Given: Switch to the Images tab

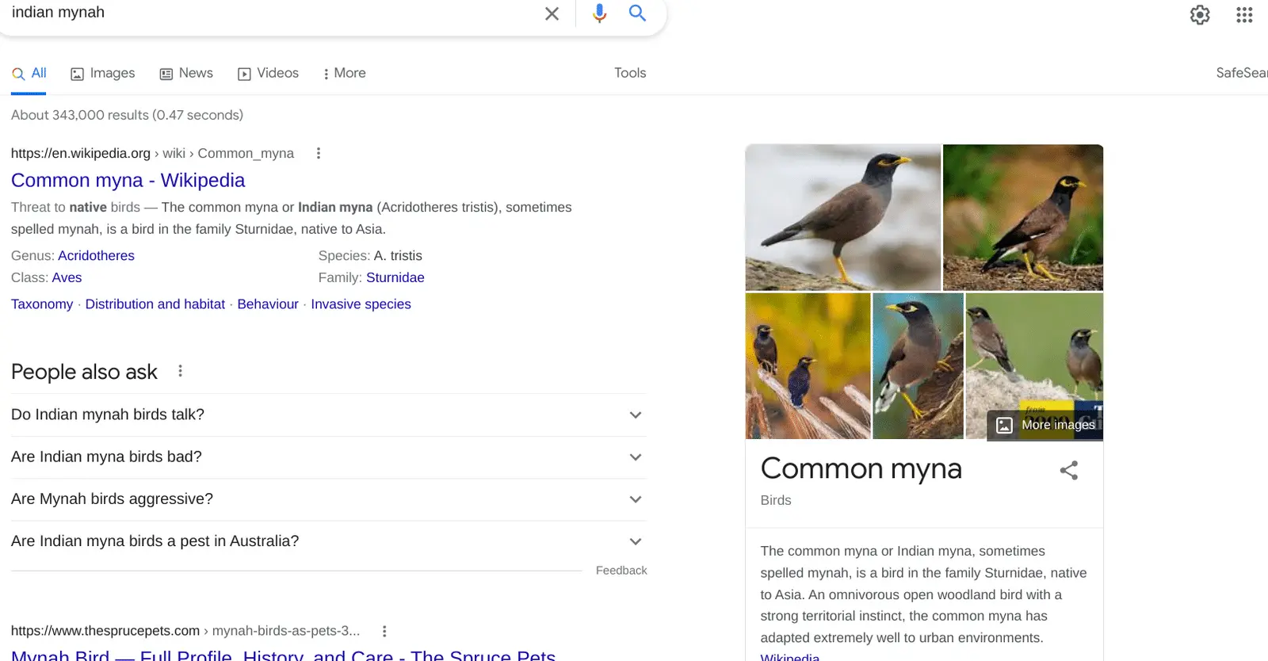Looking at the screenshot, I should click(x=103, y=73).
